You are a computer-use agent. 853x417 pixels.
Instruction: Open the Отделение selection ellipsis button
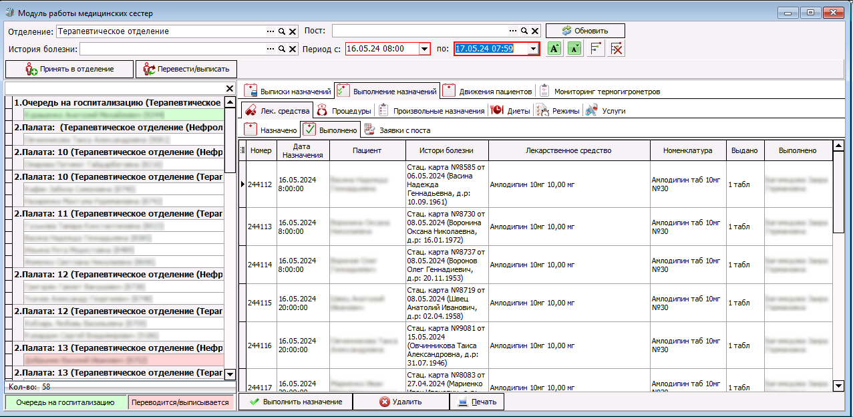point(271,31)
